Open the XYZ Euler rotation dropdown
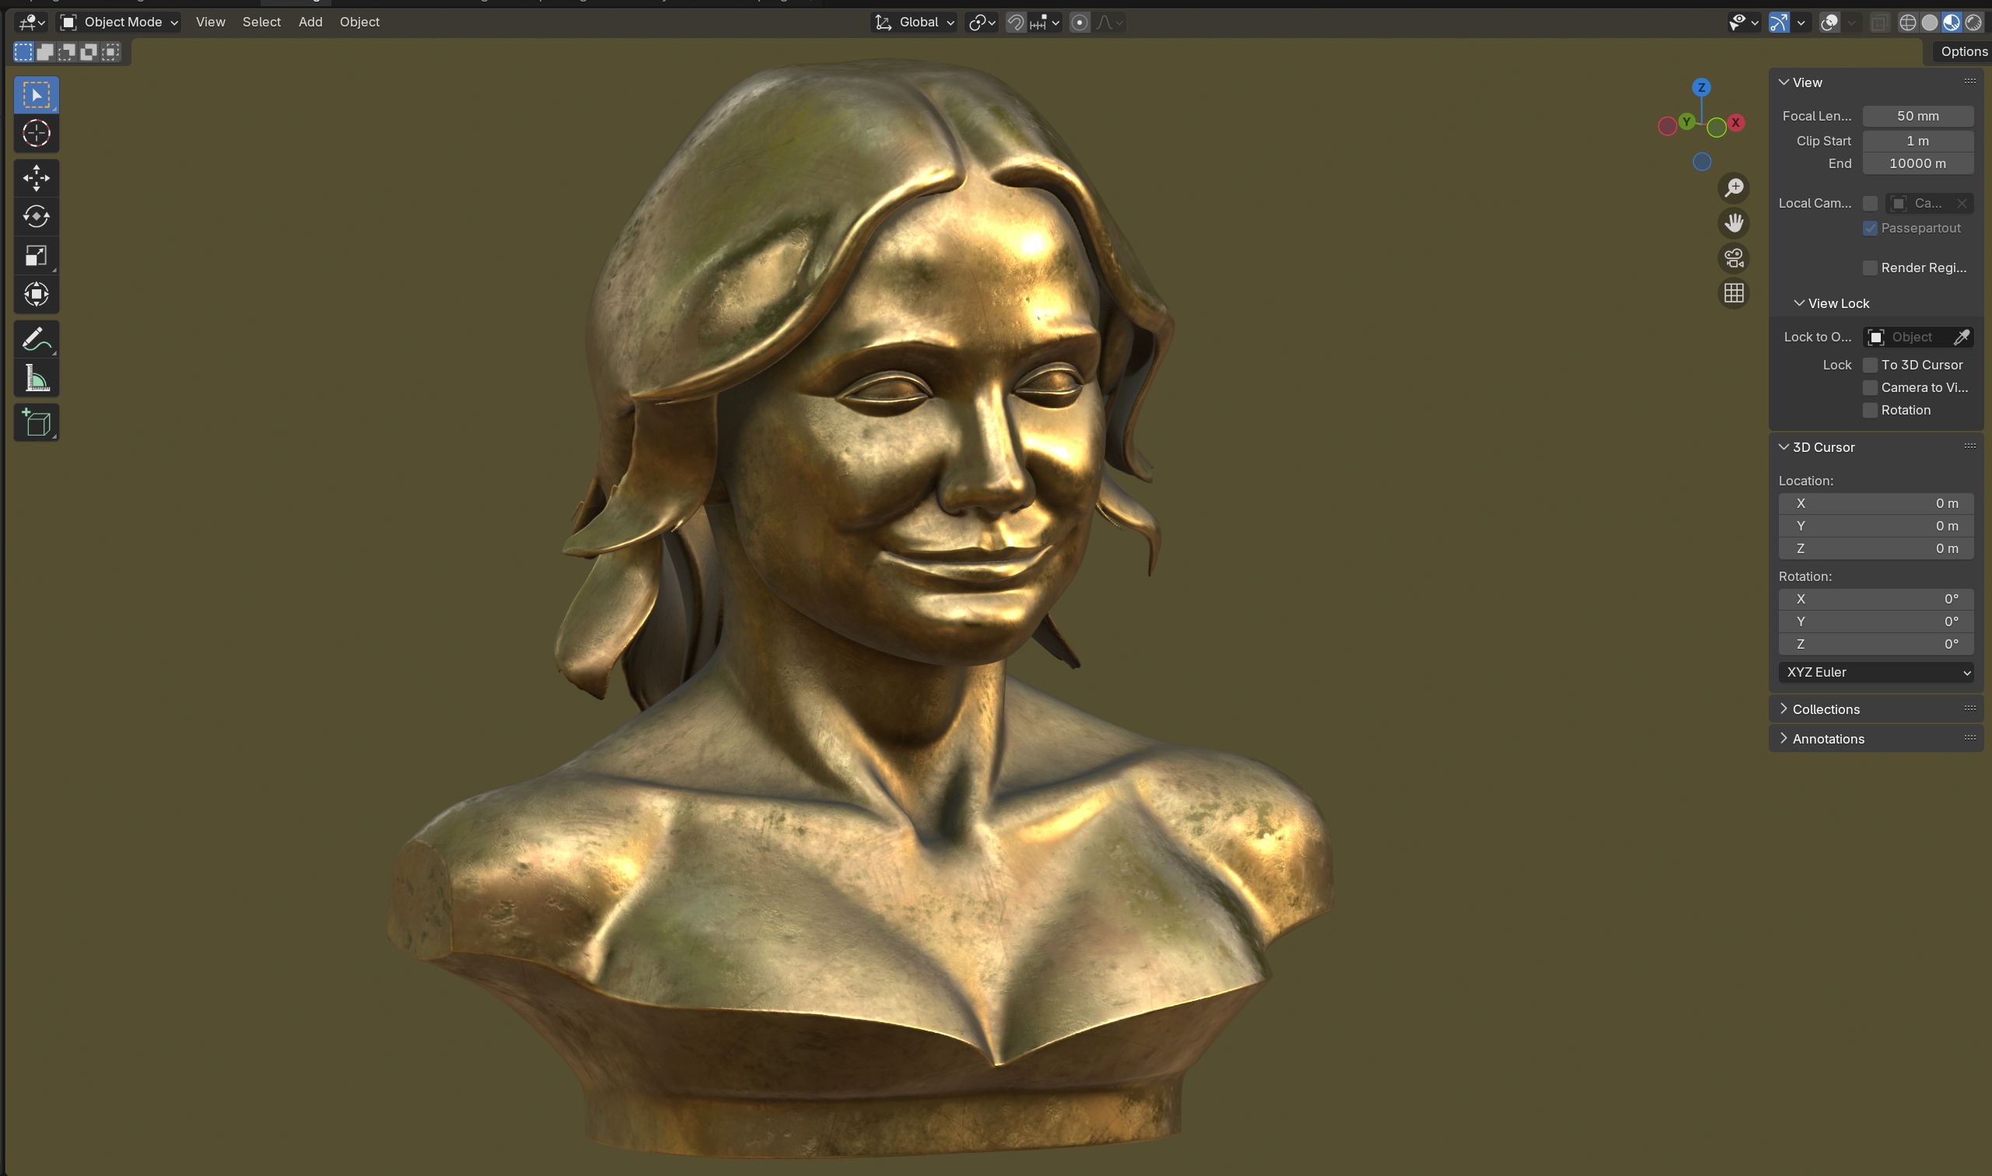Screen dimensions: 1992x1176 coord(1875,672)
